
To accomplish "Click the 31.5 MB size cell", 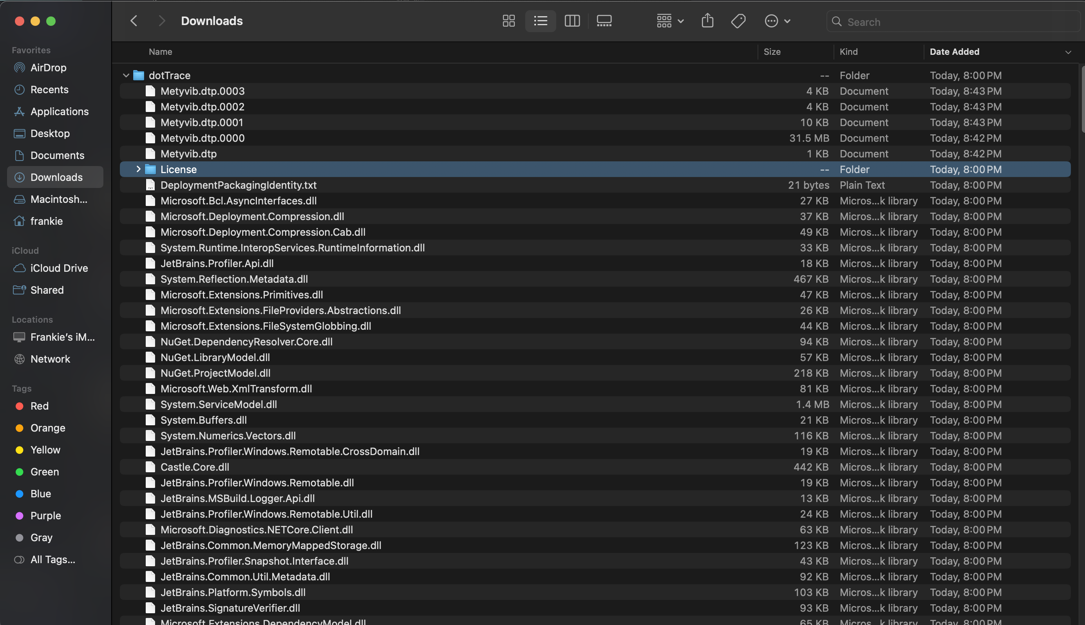I will 809,138.
